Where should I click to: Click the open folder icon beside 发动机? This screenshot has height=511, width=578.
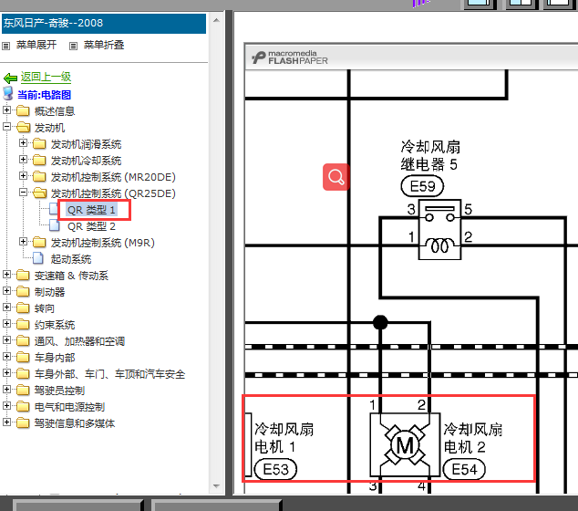click(x=23, y=127)
